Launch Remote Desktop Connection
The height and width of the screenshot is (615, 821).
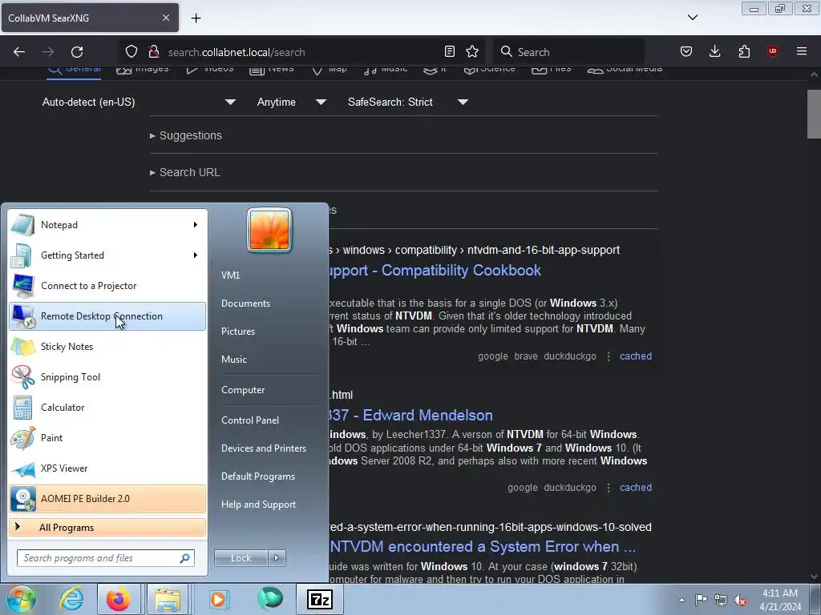click(107, 316)
